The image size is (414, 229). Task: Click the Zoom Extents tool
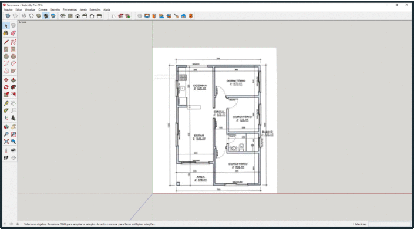[6, 142]
